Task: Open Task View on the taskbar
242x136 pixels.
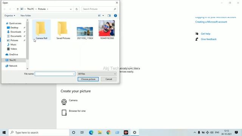Action: pyautogui.click(x=82, y=133)
